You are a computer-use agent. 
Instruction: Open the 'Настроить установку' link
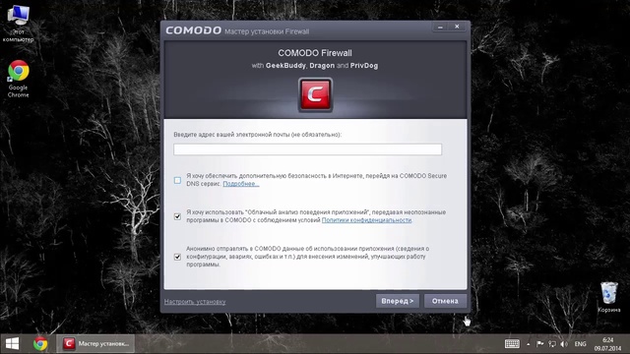195,302
